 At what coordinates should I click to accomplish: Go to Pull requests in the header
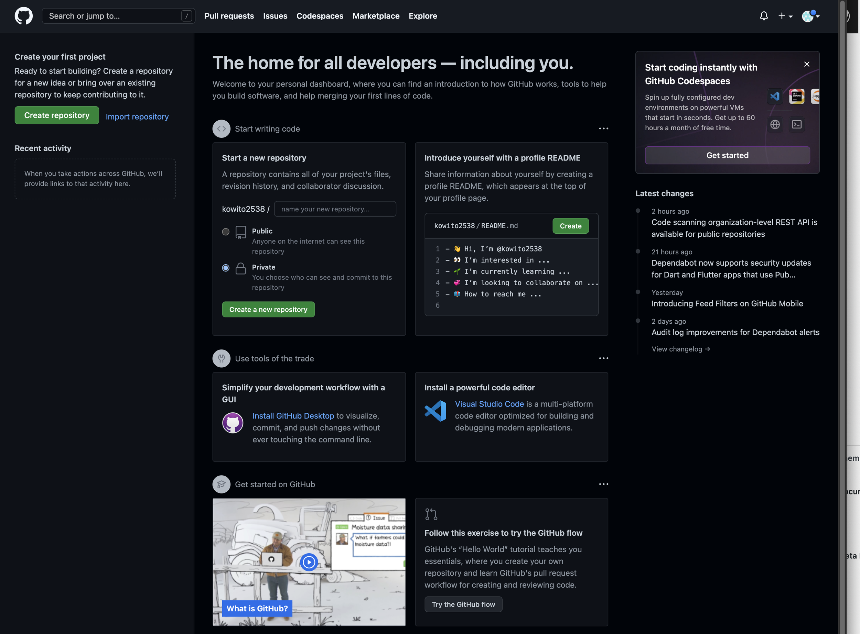click(x=229, y=16)
